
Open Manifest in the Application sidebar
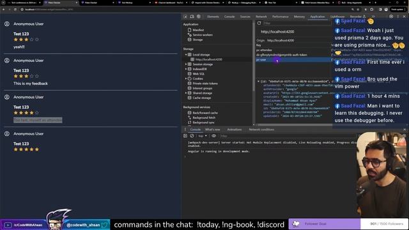click(198, 30)
